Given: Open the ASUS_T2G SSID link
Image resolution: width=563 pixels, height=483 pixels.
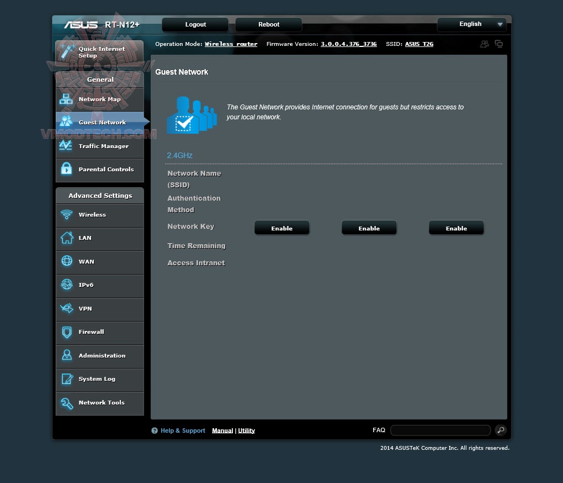Looking at the screenshot, I should click(419, 44).
